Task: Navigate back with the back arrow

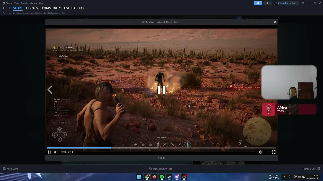Action: point(4,8)
